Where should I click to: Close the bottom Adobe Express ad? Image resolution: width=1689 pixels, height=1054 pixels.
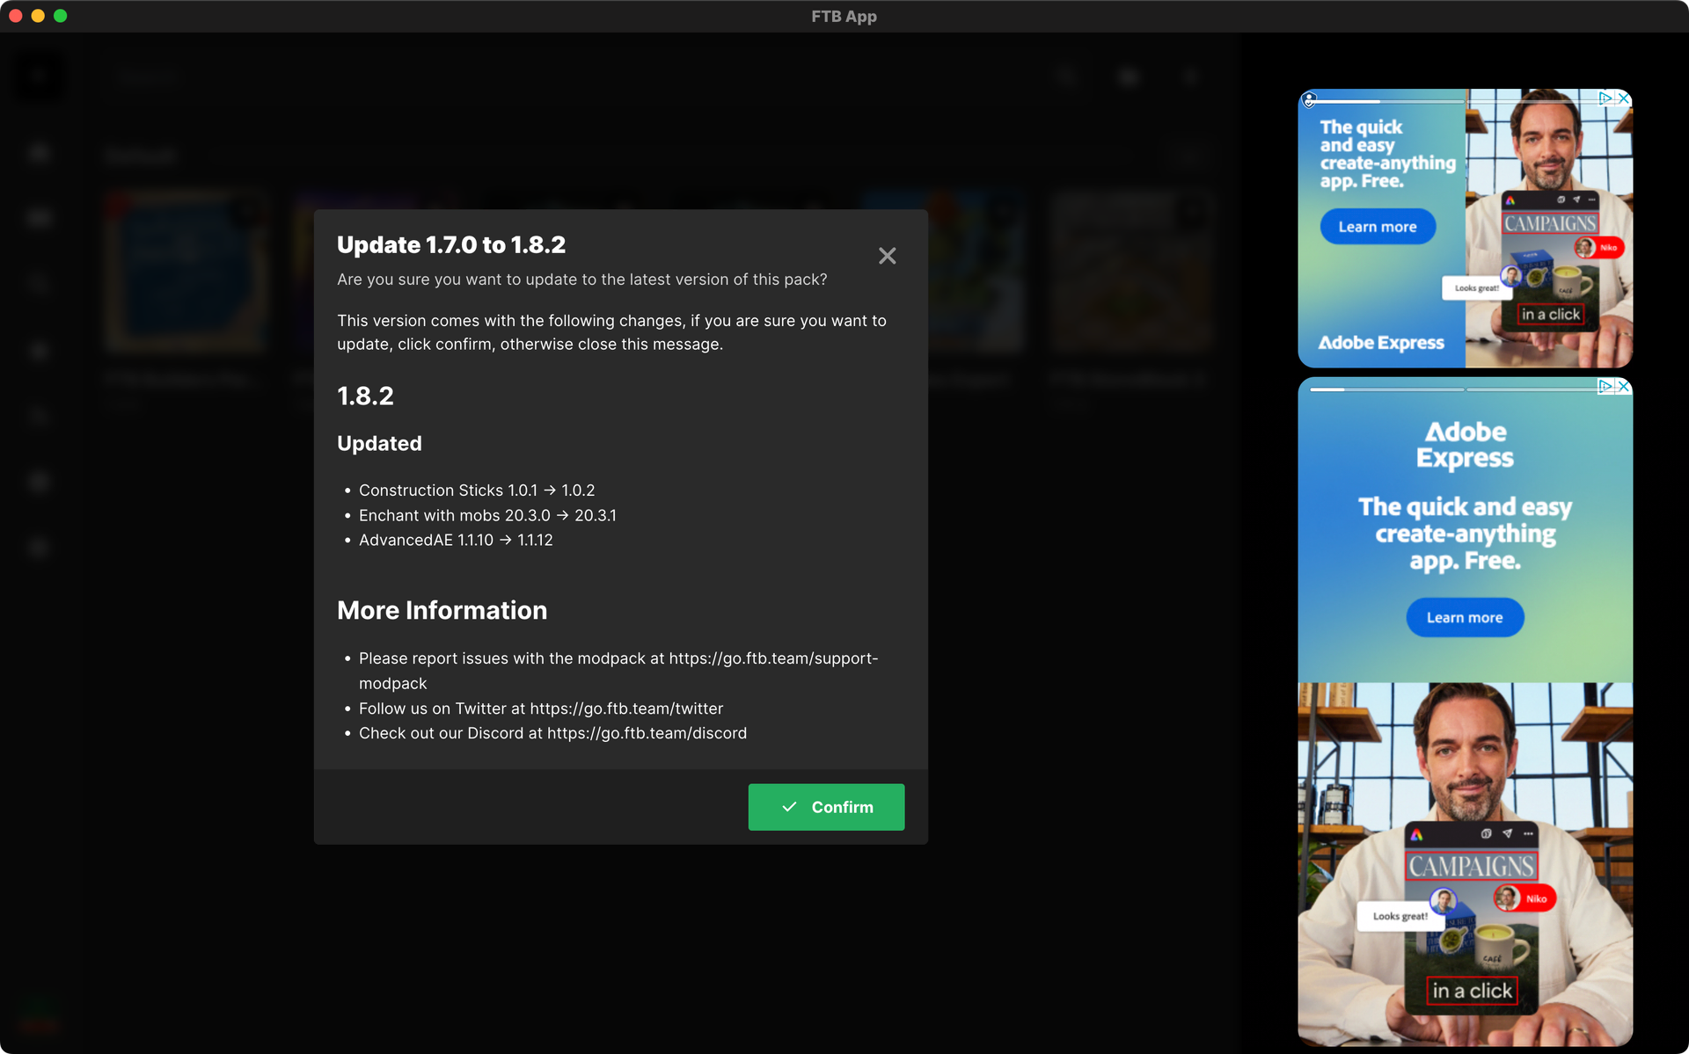[x=1624, y=386]
